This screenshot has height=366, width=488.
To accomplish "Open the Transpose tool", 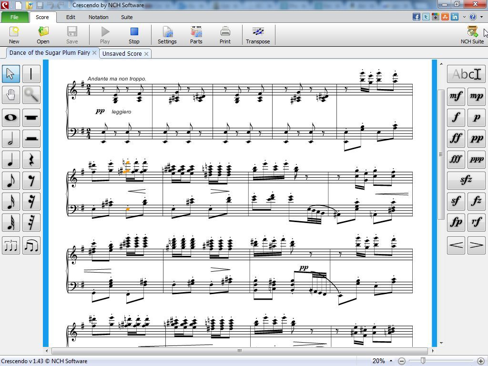I will tap(258, 35).
